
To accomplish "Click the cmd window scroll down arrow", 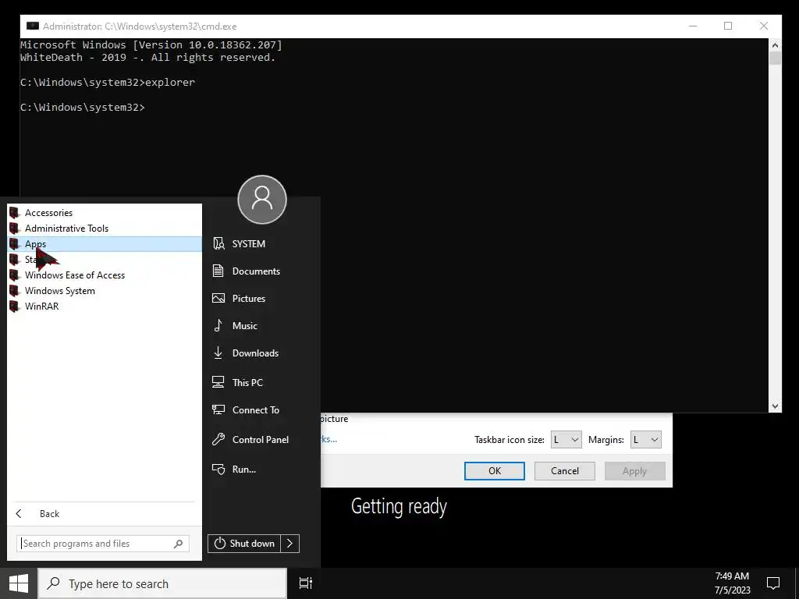I will point(775,406).
